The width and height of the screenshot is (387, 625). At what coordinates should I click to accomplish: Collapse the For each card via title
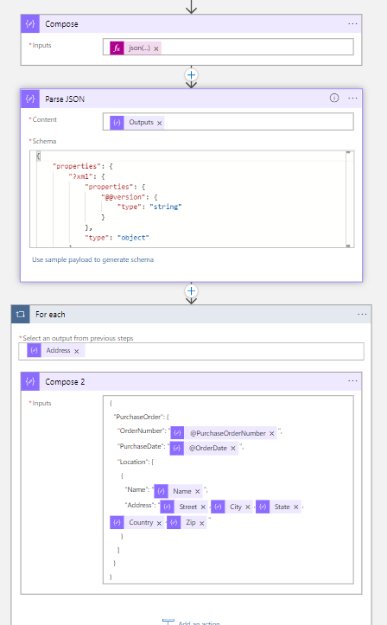tap(50, 315)
